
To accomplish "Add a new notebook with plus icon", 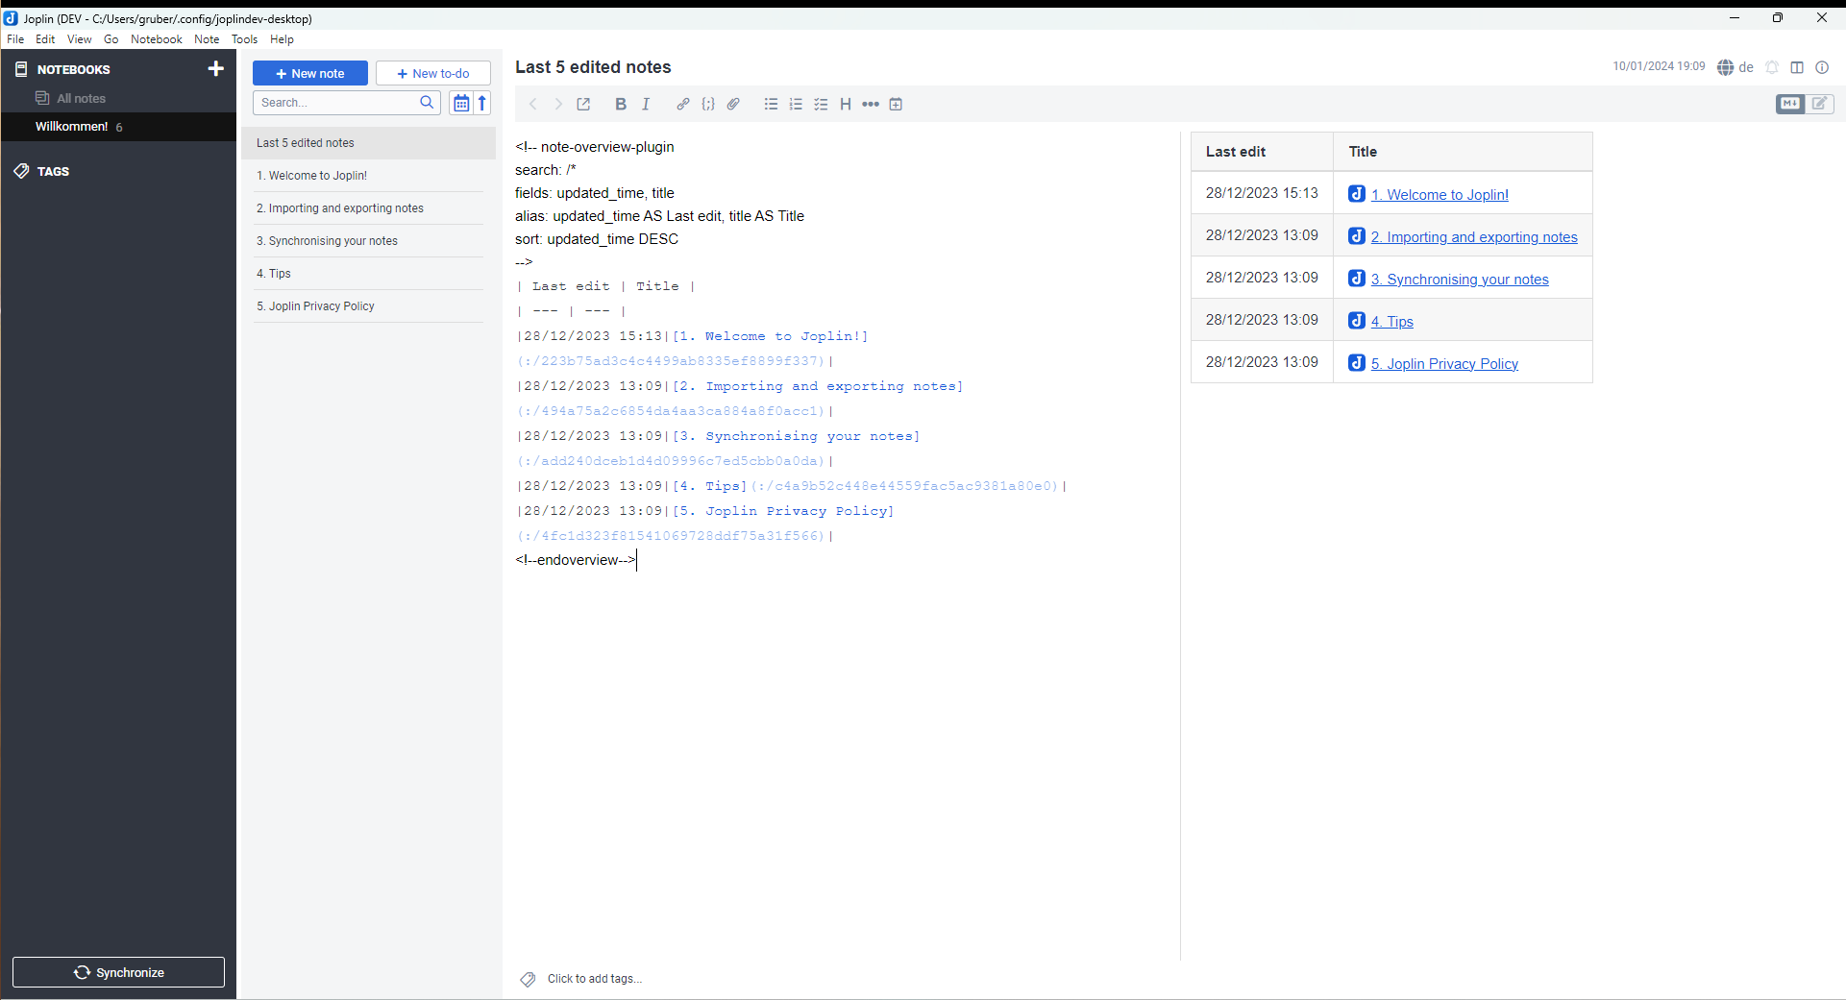I will tap(216, 69).
